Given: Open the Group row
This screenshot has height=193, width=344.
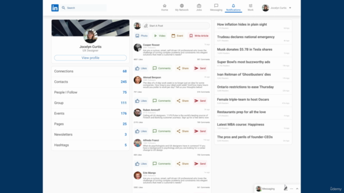Looking at the screenshot, I should tap(90, 103).
